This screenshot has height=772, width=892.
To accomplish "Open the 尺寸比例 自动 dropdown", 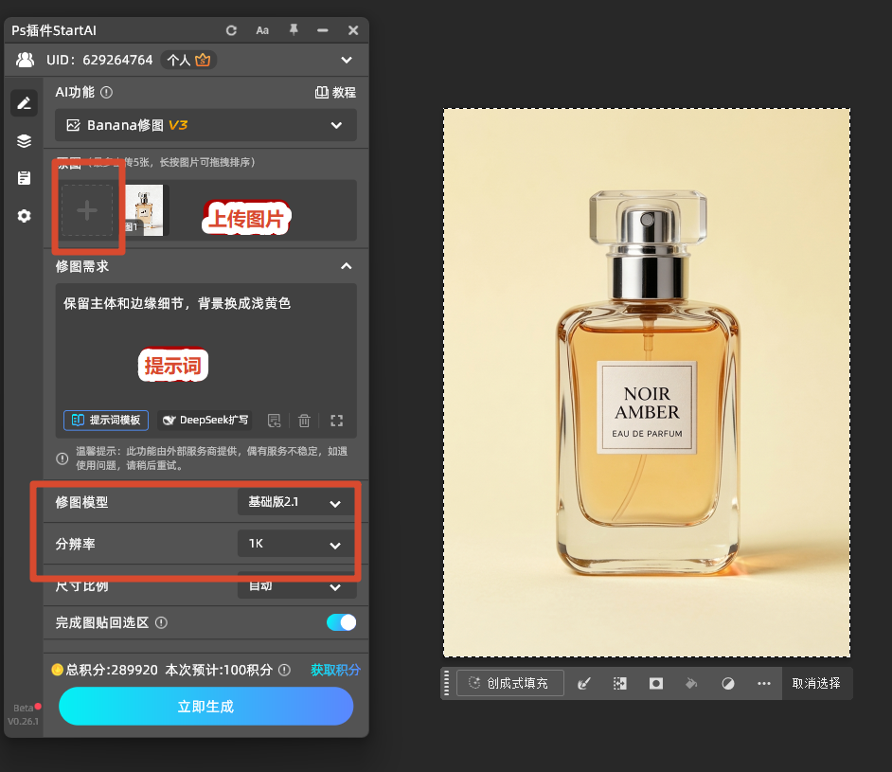I will coord(297,585).
